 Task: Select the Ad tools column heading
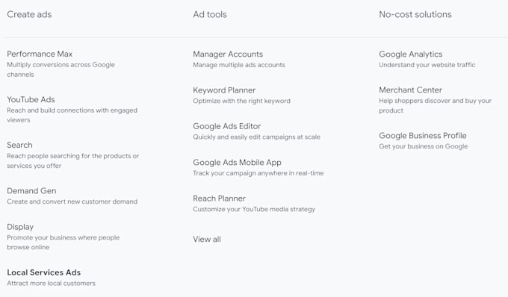pos(210,14)
